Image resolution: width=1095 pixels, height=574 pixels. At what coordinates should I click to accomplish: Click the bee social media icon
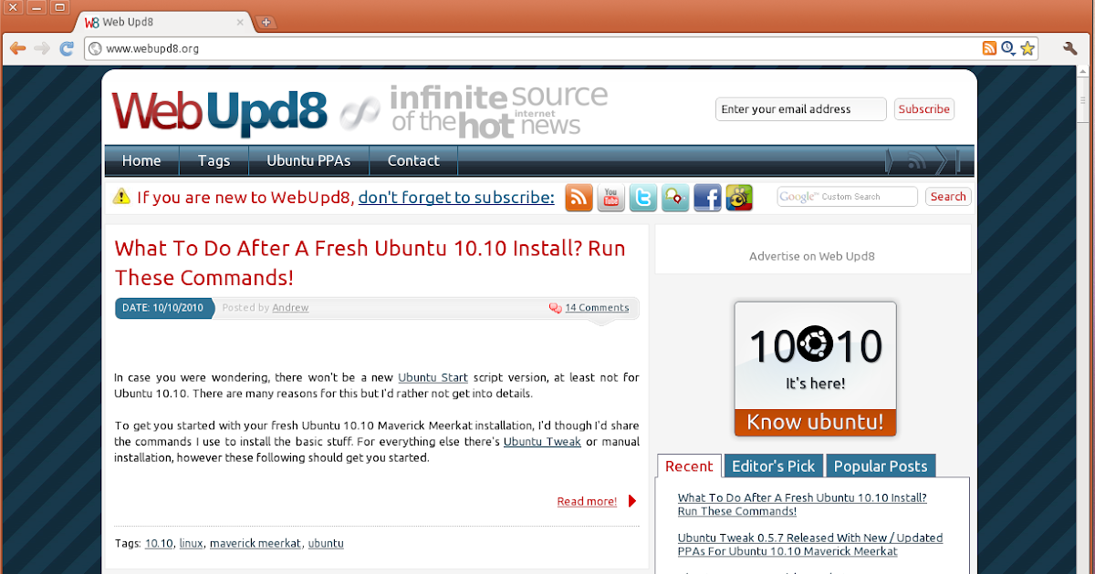point(739,197)
